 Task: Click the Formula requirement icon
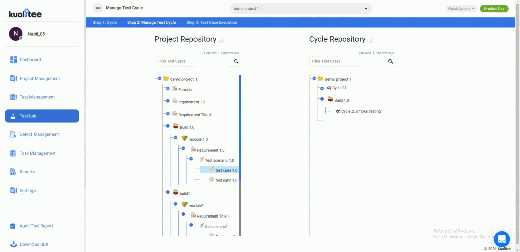click(x=175, y=89)
